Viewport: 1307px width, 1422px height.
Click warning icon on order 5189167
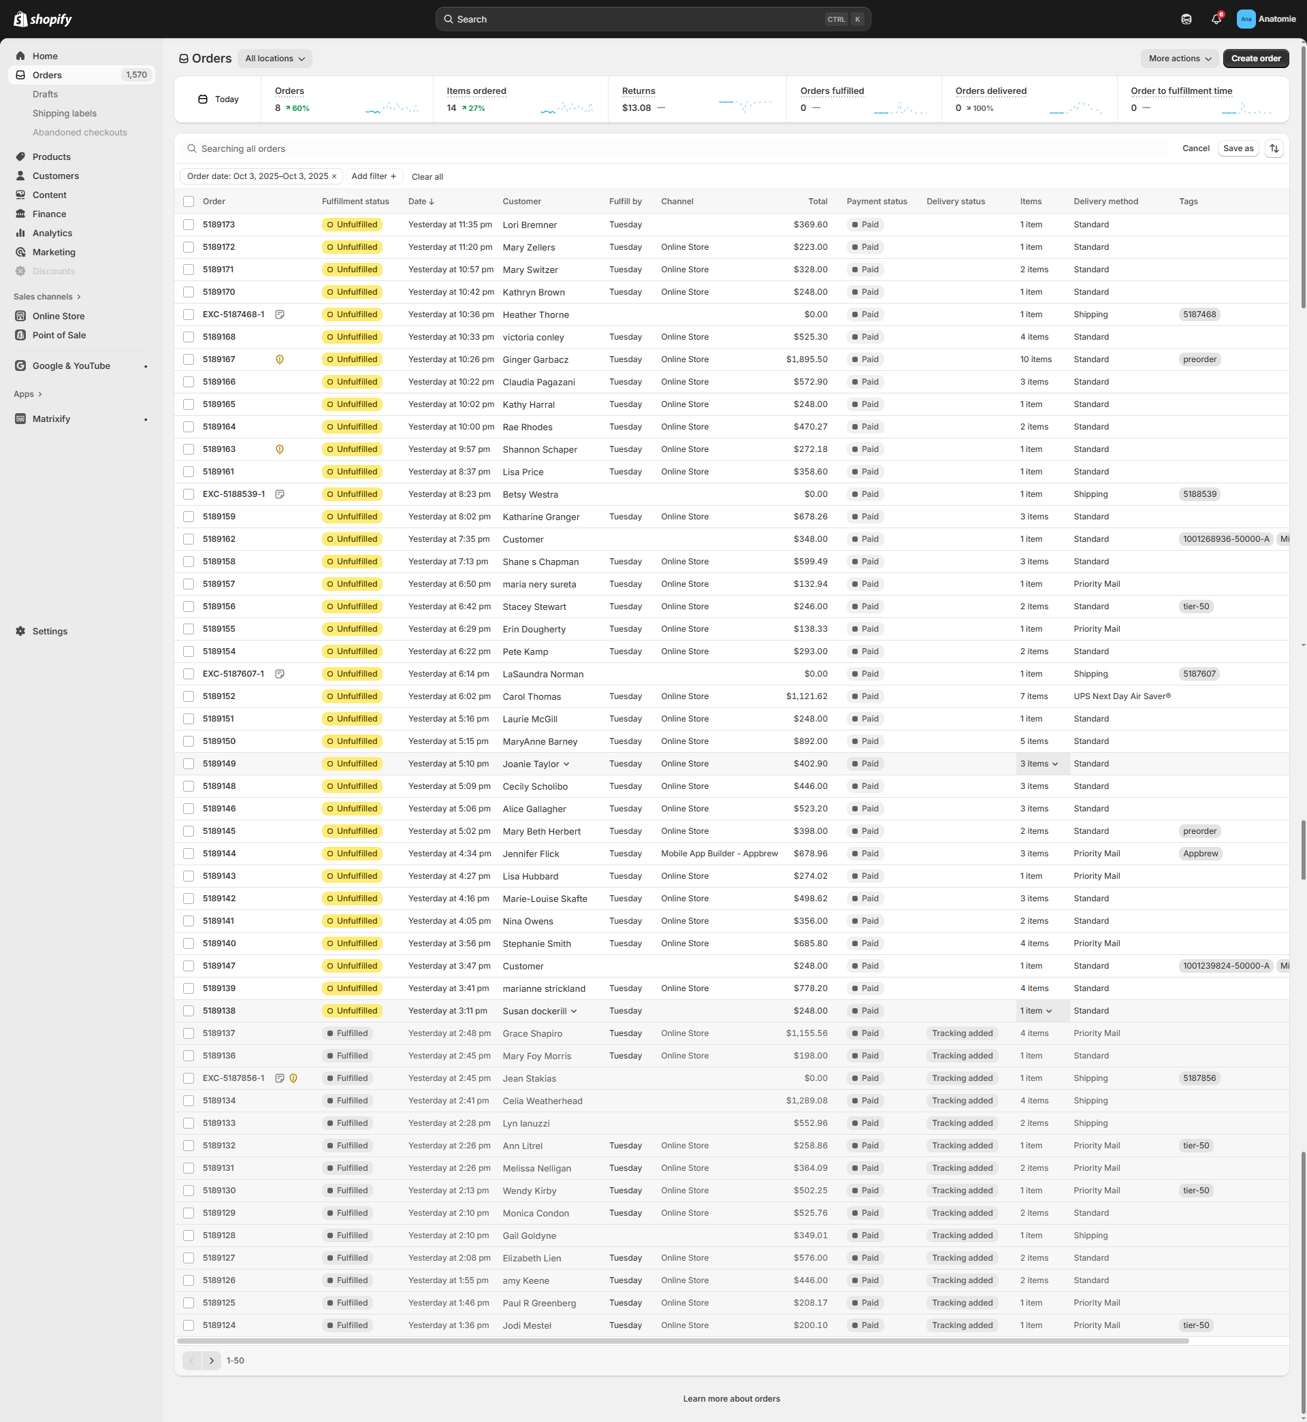coord(280,359)
